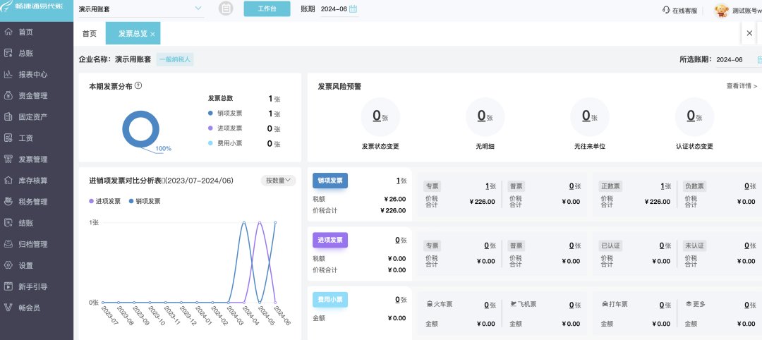Image resolution: width=762 pixels, height=340 pixels.
Task: Open the 查看详情 link
Action: click(x=741, y=86)
